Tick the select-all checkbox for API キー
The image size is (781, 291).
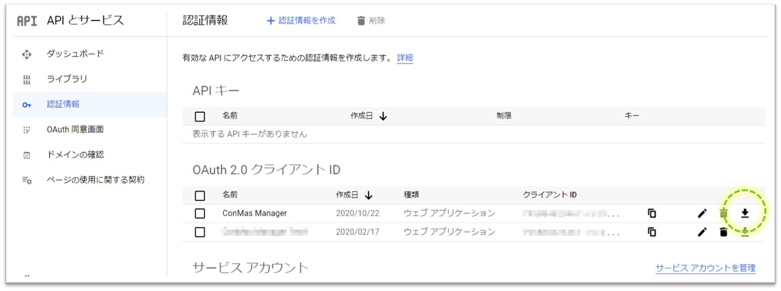point(200,117)
